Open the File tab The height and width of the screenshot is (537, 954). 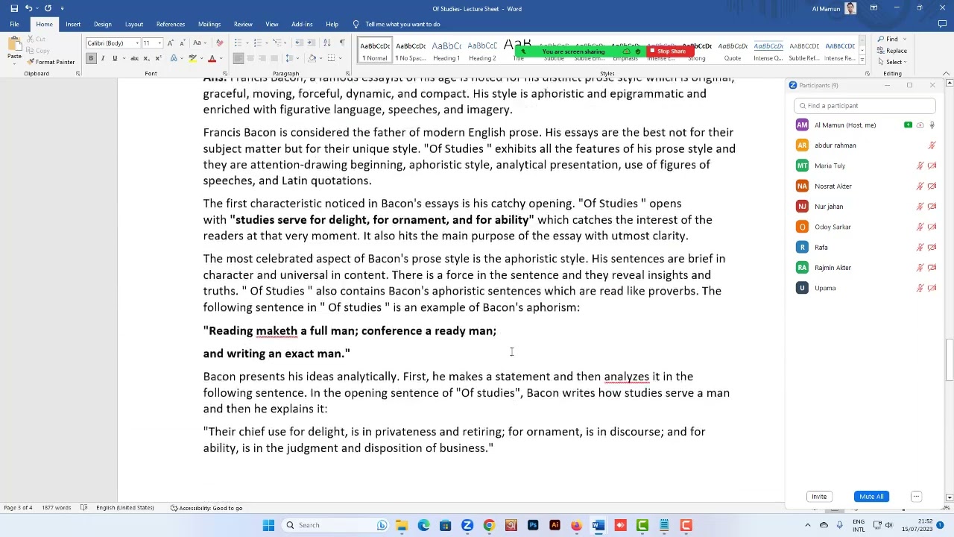click(x=14, y=24)
